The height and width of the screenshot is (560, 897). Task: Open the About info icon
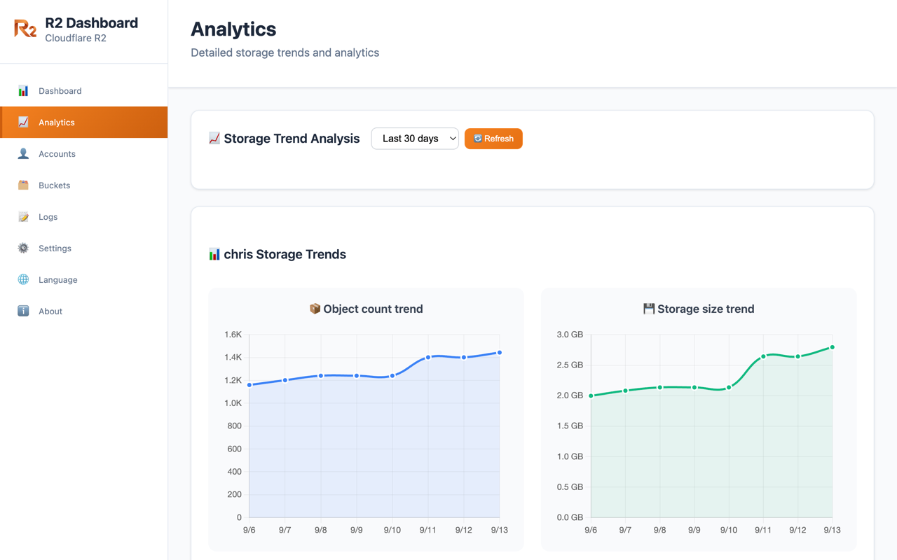(x=23, y=311)
